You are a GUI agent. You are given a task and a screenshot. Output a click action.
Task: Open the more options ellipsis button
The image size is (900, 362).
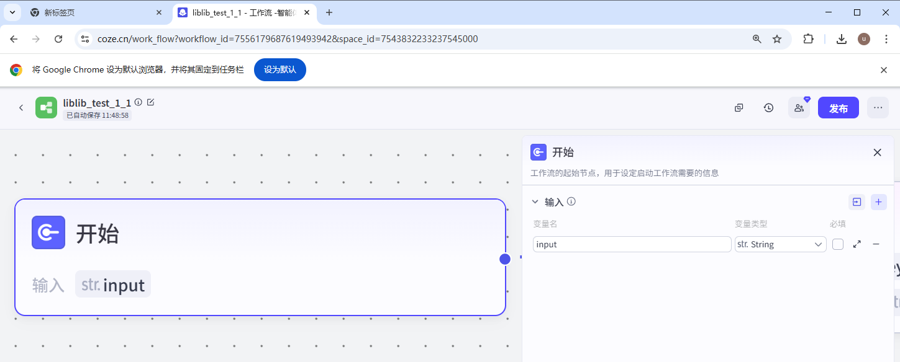click(878, 108)
